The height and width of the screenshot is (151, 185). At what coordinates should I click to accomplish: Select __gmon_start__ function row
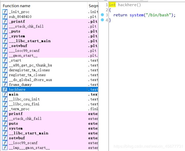pos(50,56)
